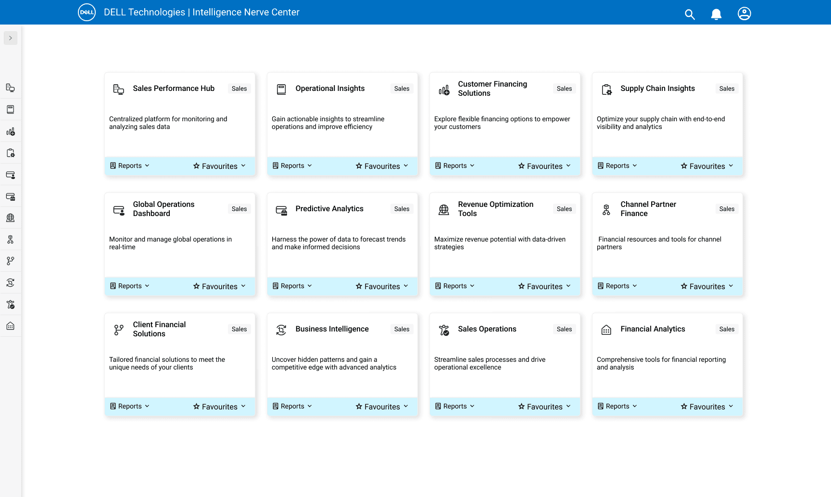Image resolution: width=831 pixels, height=497 pixels.
Task: Open Revenue Optimization Tools sidebar globe icon
Action: (x=11, y=217)
